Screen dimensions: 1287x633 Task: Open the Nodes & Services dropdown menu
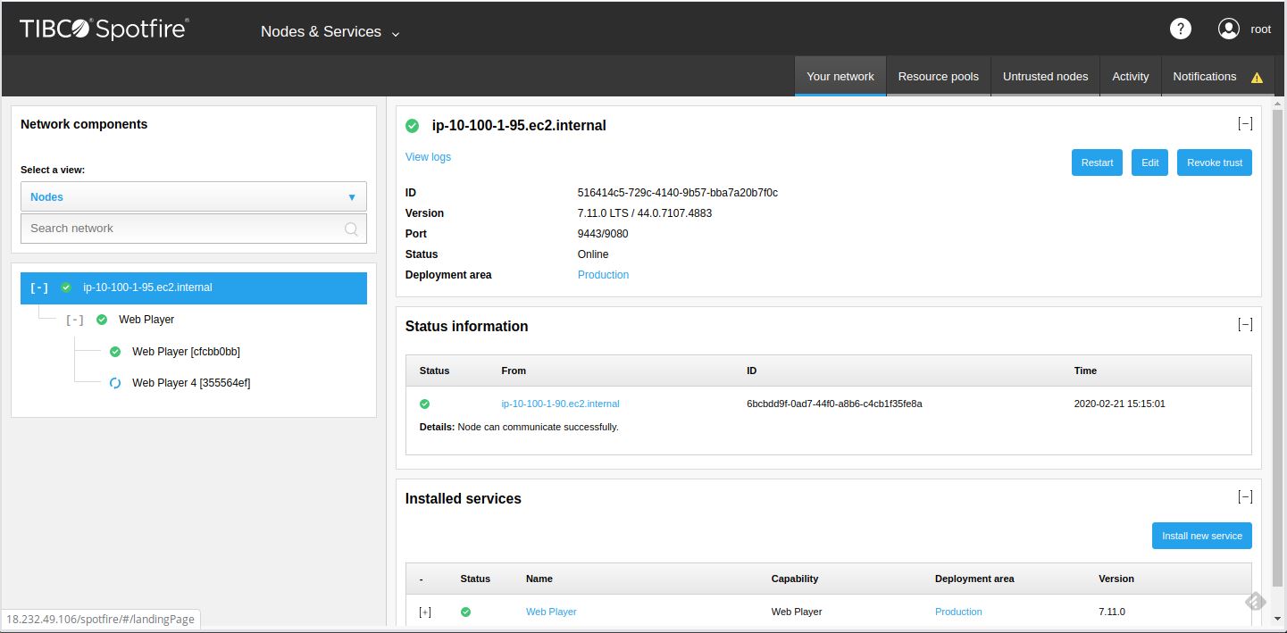click(x=330, y=32)
